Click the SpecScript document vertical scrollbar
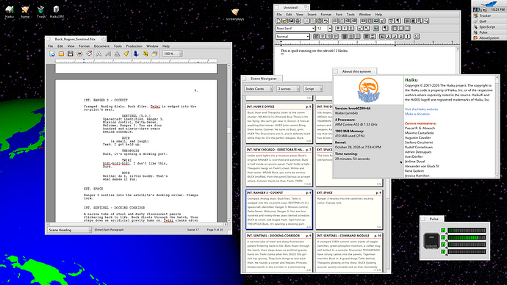 (229, 142)
